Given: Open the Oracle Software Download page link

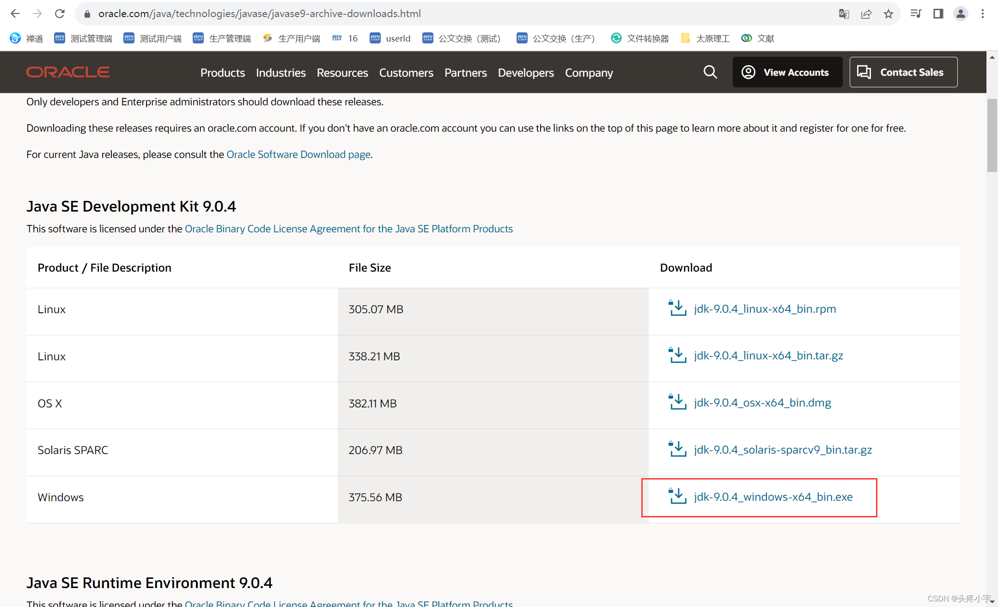Looking at the screenshot, I should (298, 154).
